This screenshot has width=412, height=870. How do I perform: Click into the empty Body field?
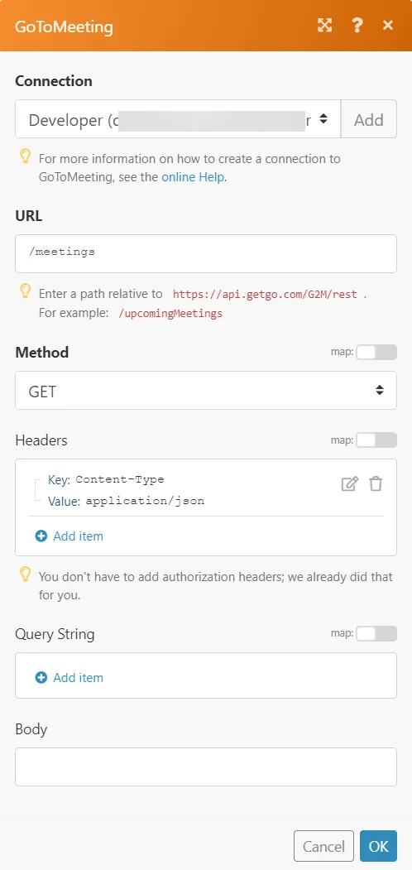coord(206,767)
